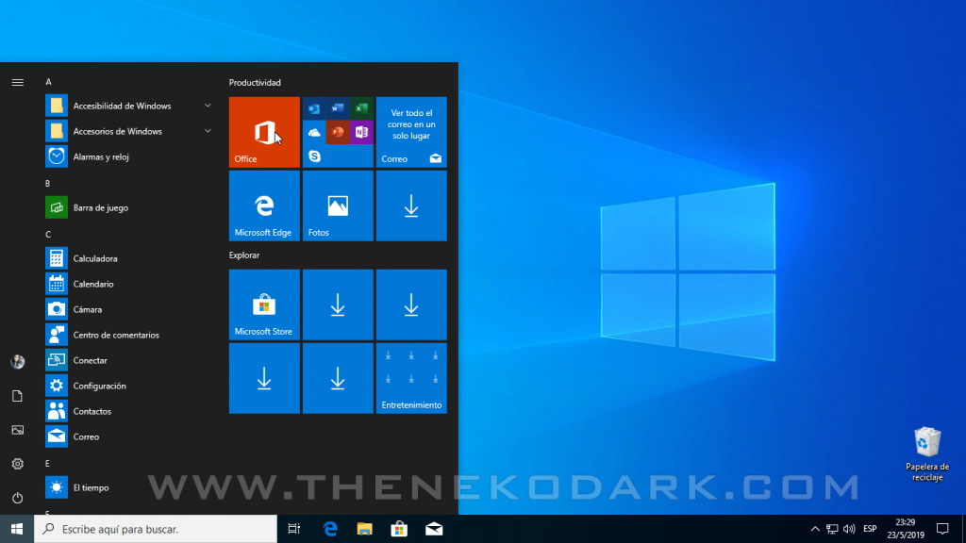Open Configuración in app list
The image size is (966, 543).
coord(128,386)
